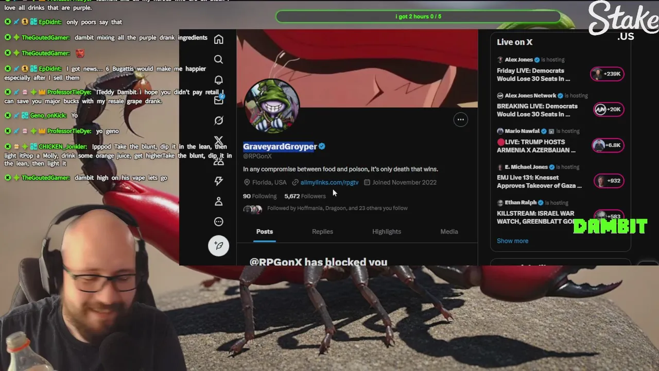Screen dimensions: 659x371
Task: Click first EpDidnt username in chat
Action: [x=50, y=22]
